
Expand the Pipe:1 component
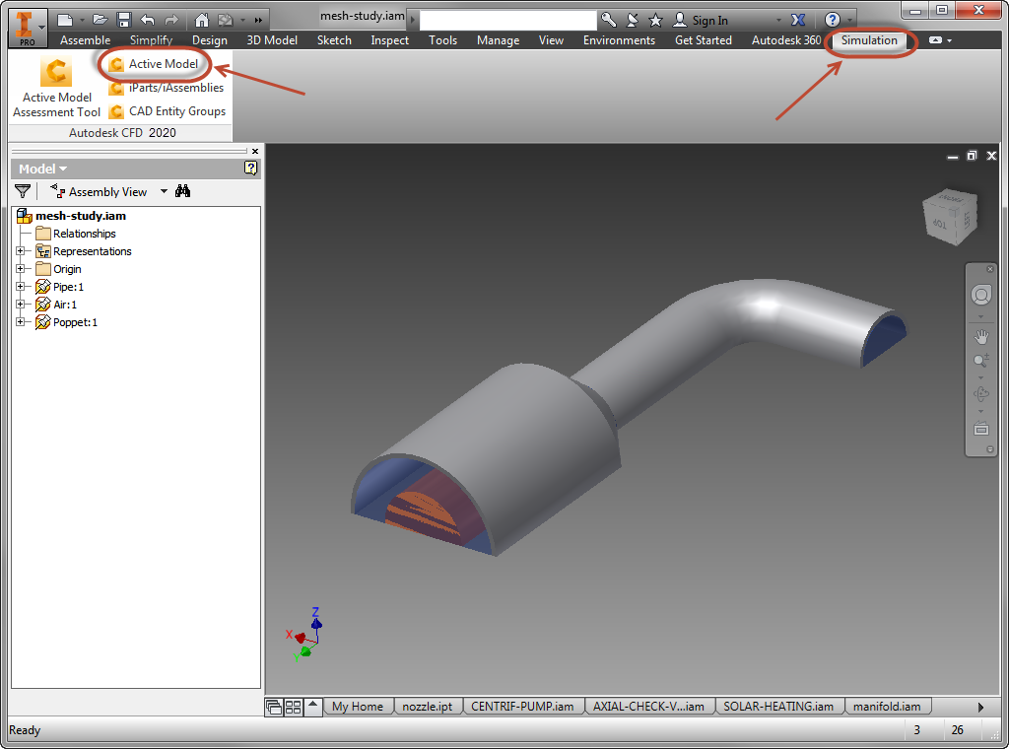pos(20,287)
